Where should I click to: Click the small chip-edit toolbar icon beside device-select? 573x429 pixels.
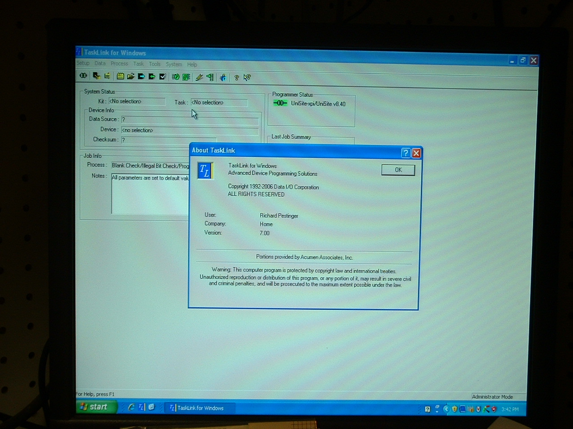click(x=107, y=76)
